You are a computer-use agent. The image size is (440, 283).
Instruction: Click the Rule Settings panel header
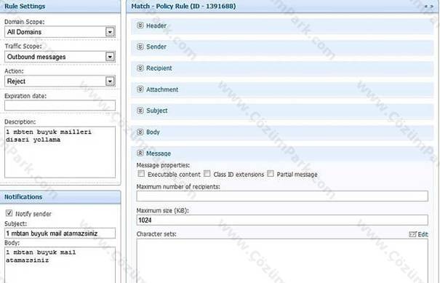pos(60,6)
